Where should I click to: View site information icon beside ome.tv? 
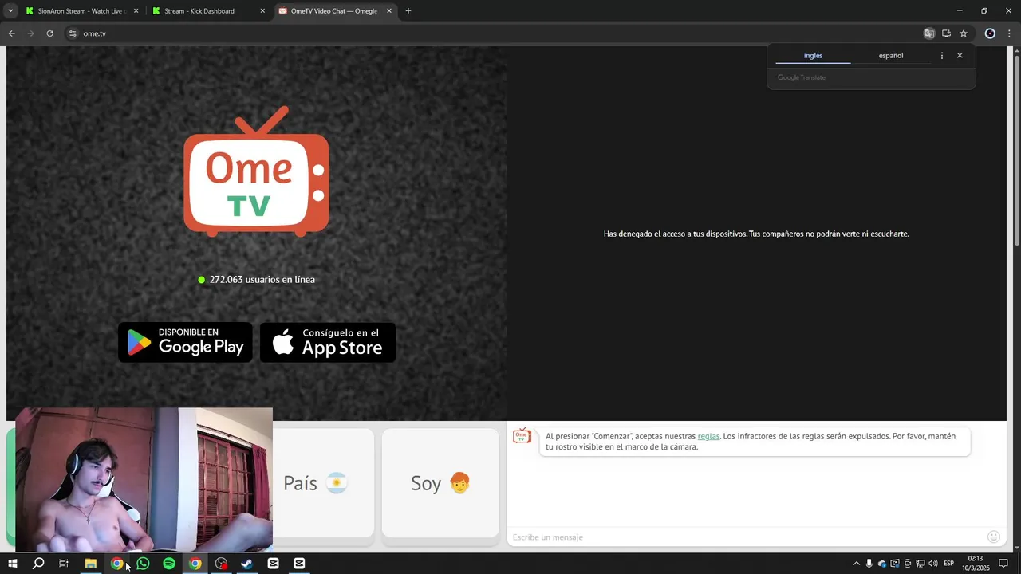coord(73,33)
